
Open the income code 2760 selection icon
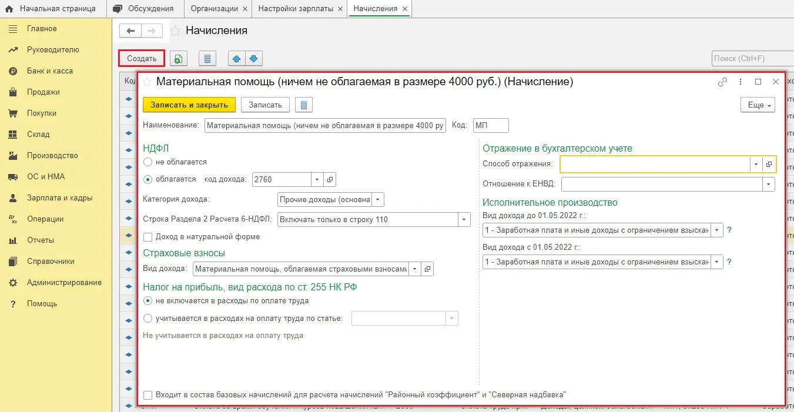(330, 179)
